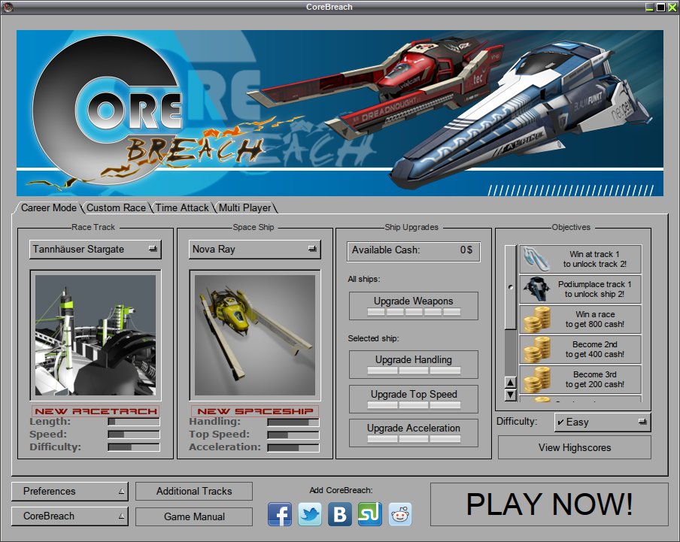This screenshot has height=542, width=680.
Task: Click the Upgrade Acceleration button
Action: tap(413, 433)
